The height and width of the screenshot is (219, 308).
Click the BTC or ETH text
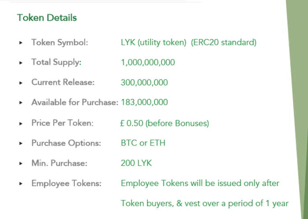click(143, 143)
